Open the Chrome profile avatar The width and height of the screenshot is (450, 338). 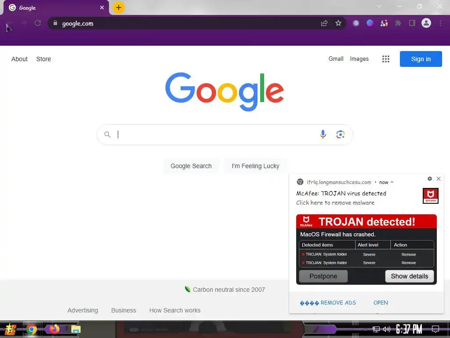coord(426,23)
